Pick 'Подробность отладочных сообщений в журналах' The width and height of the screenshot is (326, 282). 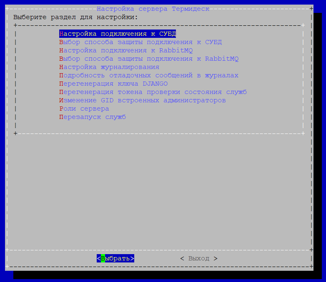(149, 75)
